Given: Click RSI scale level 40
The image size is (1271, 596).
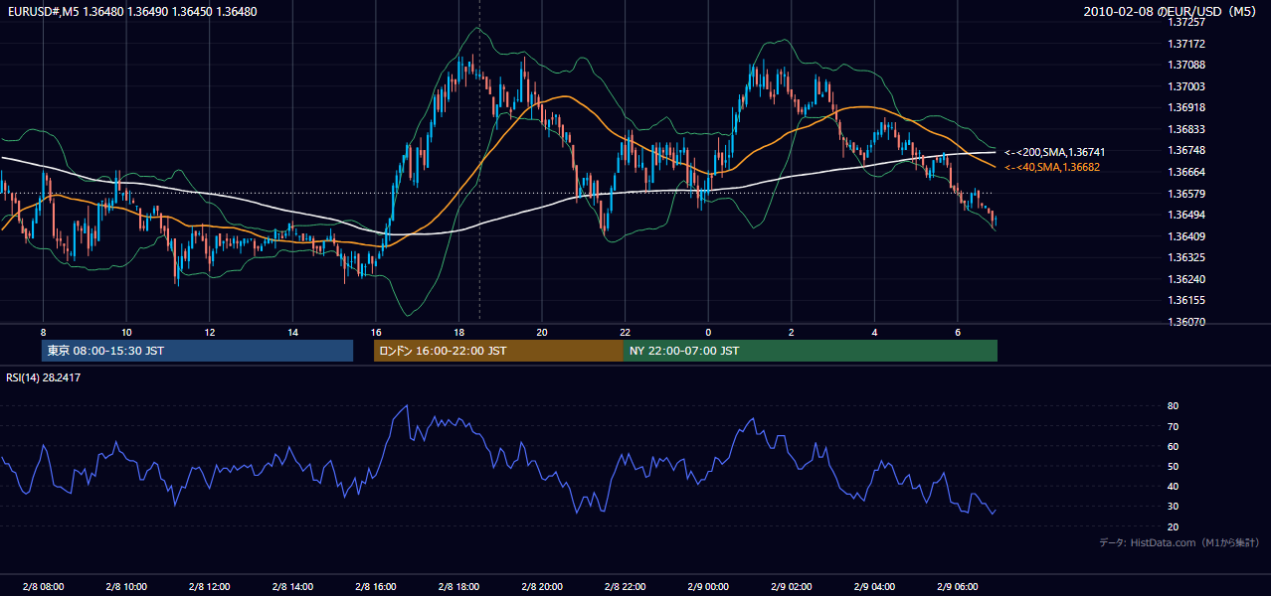Looking at the screenshot, I should point(1174,486).
